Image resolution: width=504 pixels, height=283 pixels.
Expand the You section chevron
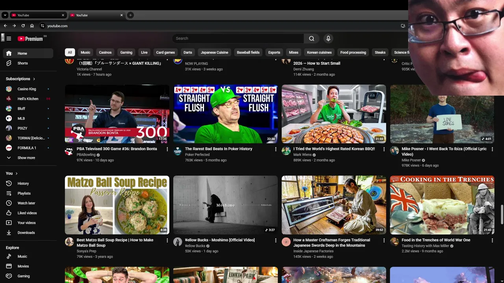click(x=17, y=173)
